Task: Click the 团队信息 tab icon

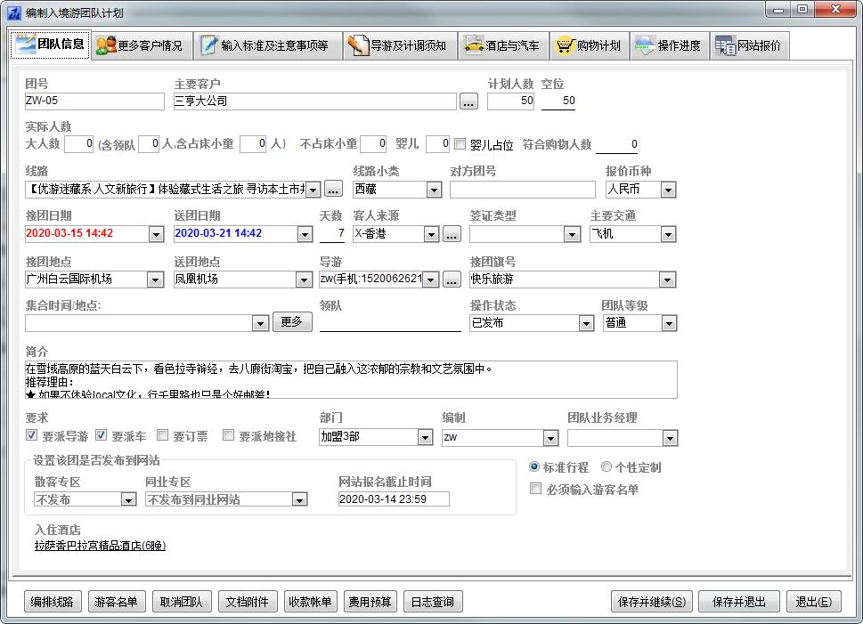Action: 24,45
